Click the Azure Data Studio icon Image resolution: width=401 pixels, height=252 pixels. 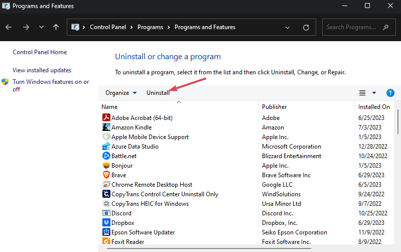pyautogui.click(x=106, y=147)
